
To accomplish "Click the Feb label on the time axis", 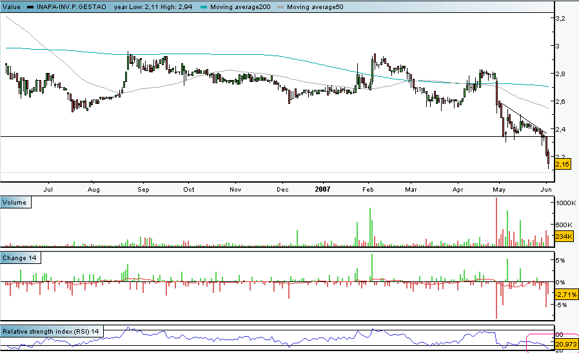I will click(x=368, y=189).
